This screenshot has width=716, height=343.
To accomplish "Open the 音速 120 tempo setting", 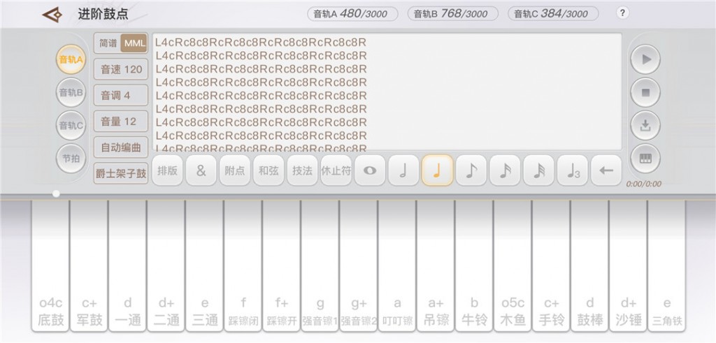I will coord(121,69).
